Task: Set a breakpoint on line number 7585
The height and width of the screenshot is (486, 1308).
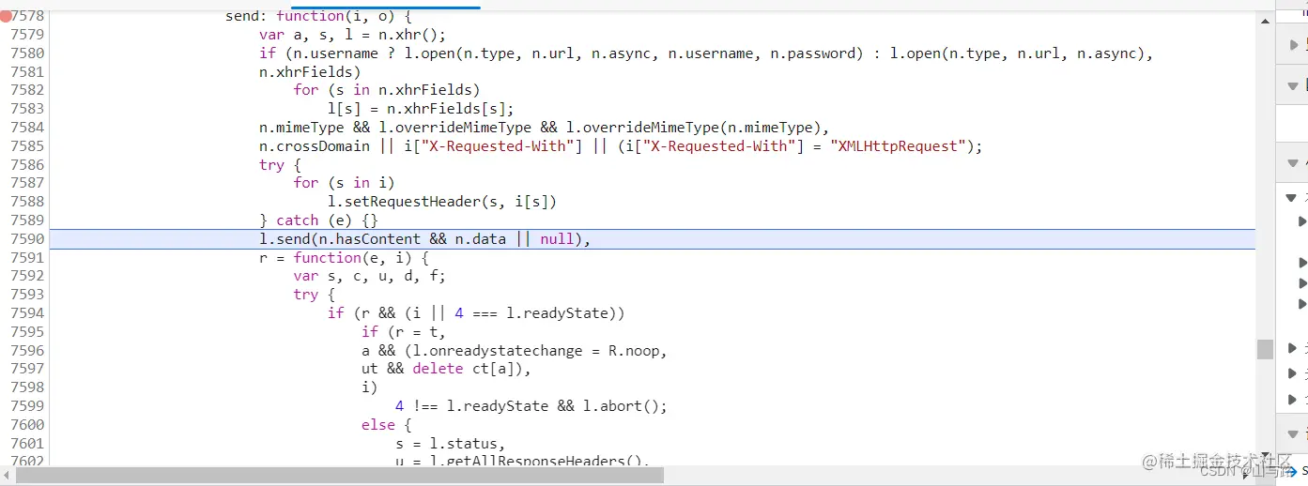Action: coord(27,146)
